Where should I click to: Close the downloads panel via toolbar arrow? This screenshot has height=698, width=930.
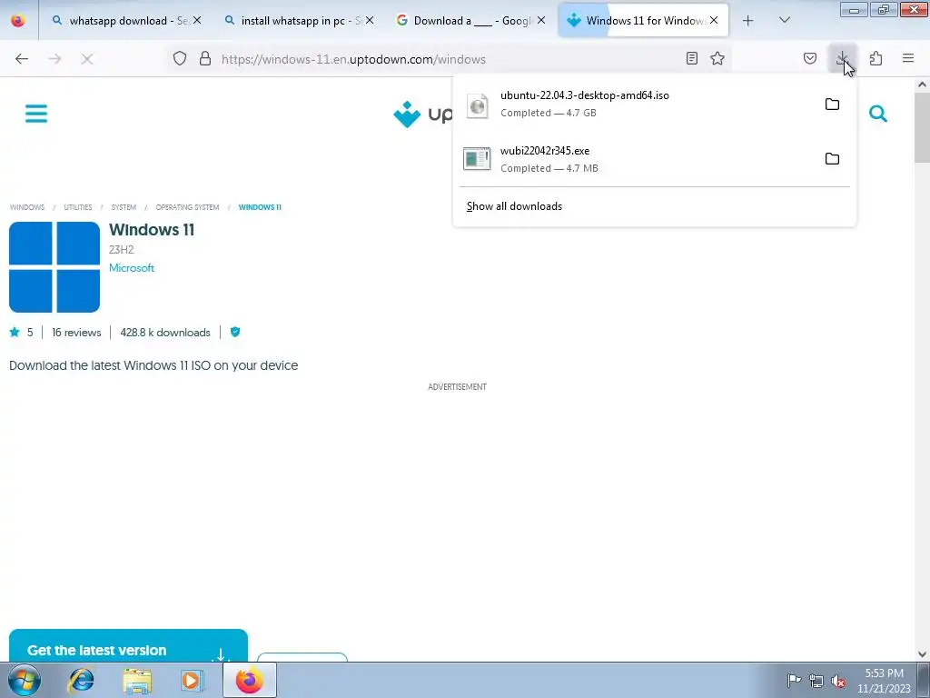(842, 58)
